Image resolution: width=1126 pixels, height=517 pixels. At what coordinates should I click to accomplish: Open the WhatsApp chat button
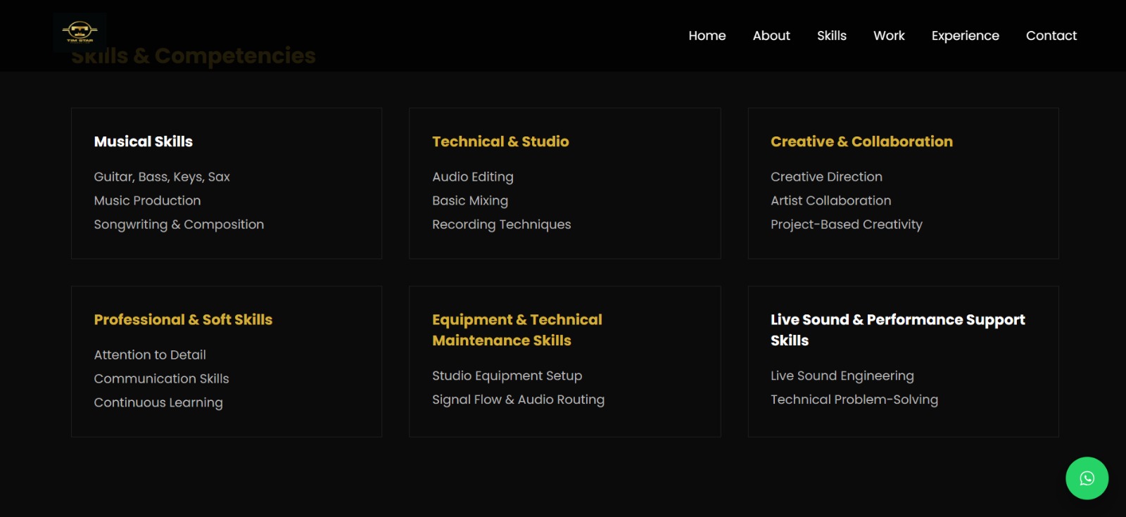(1087, 478)
